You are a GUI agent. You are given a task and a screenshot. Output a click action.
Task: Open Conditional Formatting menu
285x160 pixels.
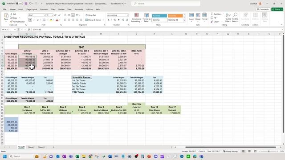[136, 18]
